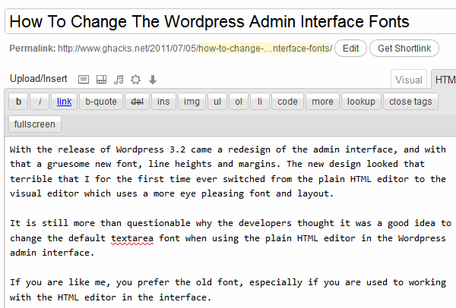Click the Get Shortlink button

404,49
